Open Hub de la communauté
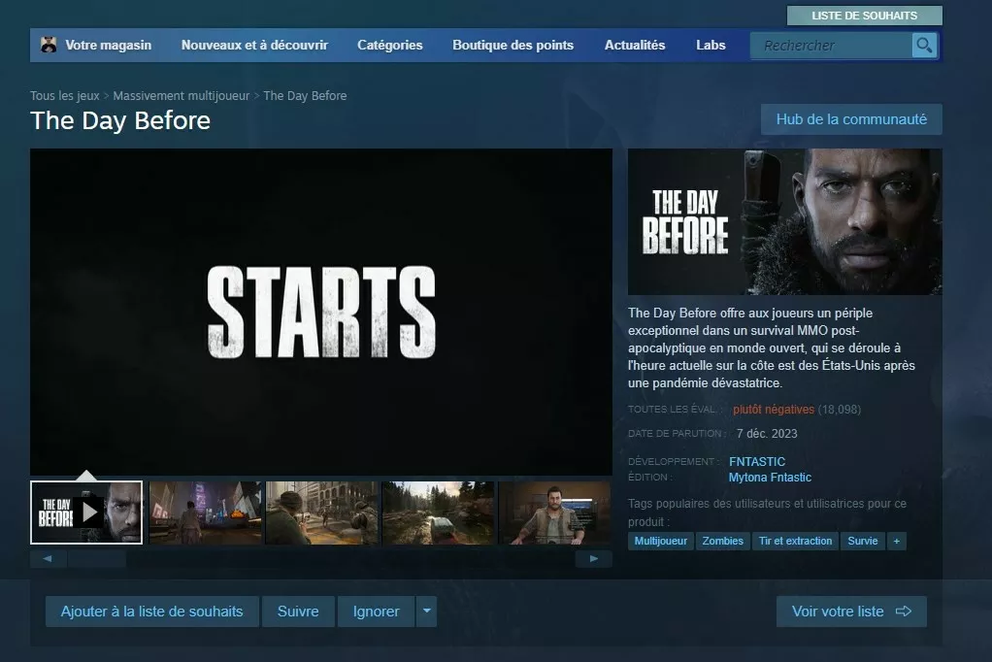 pos(851,119)
